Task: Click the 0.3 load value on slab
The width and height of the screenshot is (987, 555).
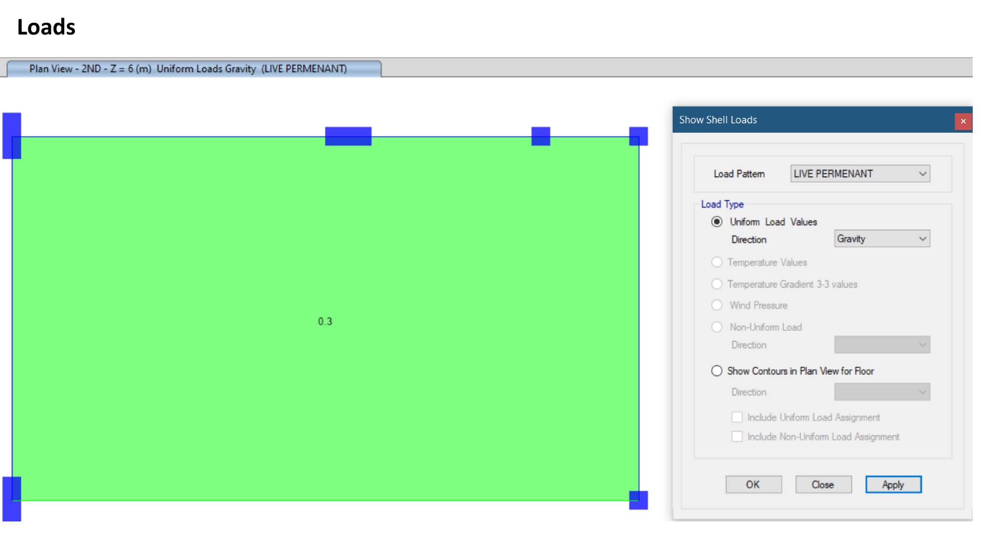Action: tap(325, 322)
